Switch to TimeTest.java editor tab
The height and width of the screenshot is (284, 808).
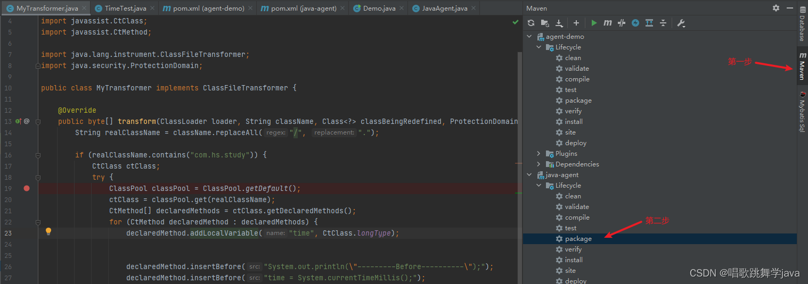click(125, 9)
